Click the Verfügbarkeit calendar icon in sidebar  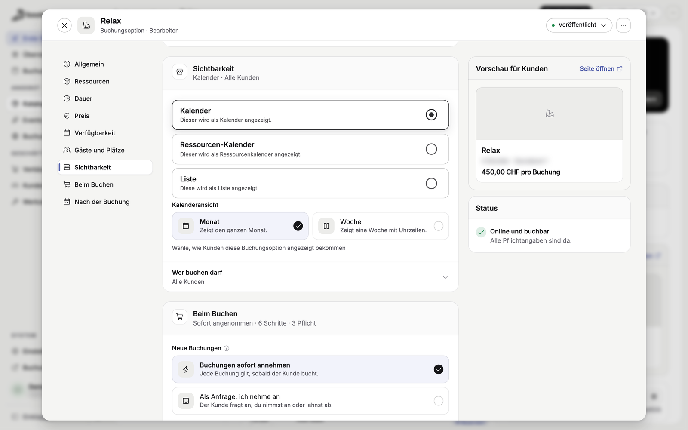pyautogui.click(x=67, y=133)
